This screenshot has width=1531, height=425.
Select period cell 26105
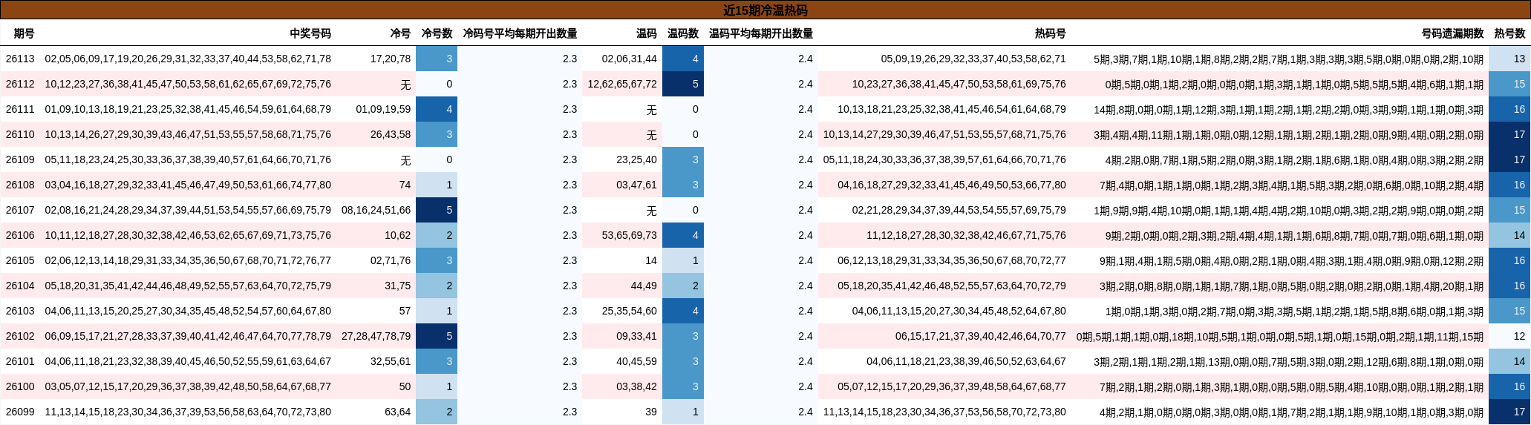pyautogui.click(x=20, y=260)
